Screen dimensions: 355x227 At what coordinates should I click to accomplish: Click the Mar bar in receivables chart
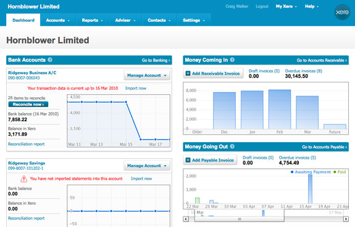tap(307, 113)
